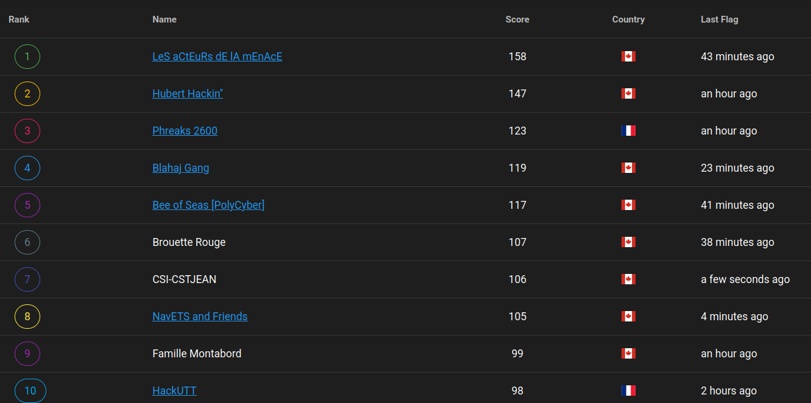Screen dimensions: 811x403
Task: Open the Blahaj Gang link
Action: (180, 168)
